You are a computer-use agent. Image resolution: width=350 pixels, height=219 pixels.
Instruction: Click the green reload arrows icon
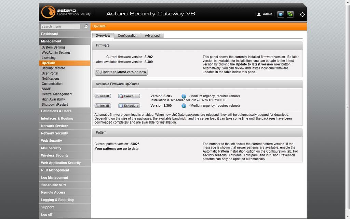pyautogui.click(x=290, y=14)
